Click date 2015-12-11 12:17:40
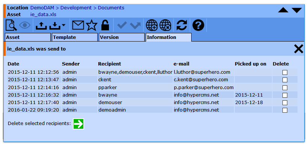Viewport: 308px width, 146px height. point(33,102)
